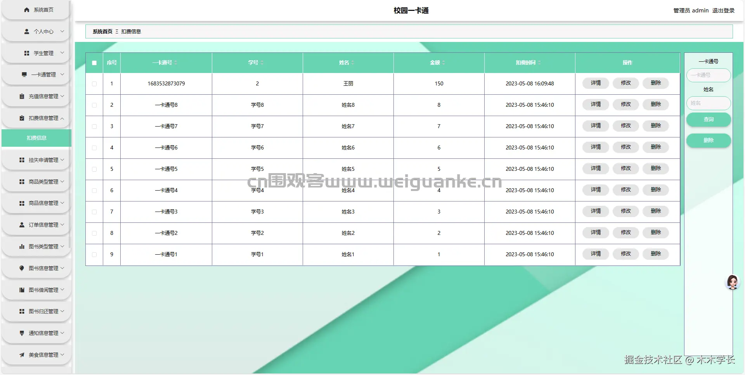Open the 商品信息管理 menu label

[x=43, y=203]
